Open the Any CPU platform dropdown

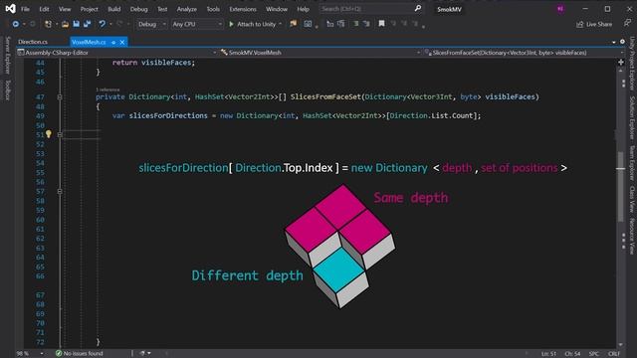[x=197, y=24]
